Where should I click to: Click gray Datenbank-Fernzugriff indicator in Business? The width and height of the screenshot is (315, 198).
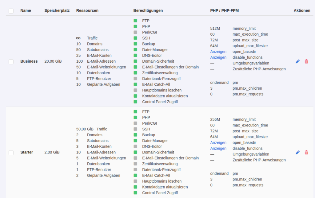pos(135,79)
